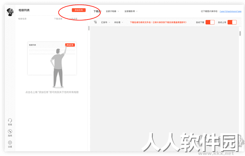
Task: Toggle the 自动下载 switch
Action: [210, 22]
